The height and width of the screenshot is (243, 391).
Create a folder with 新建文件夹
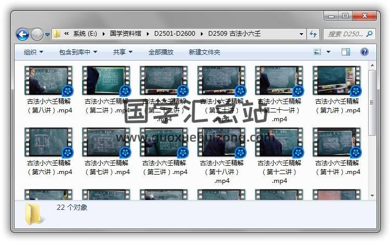205,52
